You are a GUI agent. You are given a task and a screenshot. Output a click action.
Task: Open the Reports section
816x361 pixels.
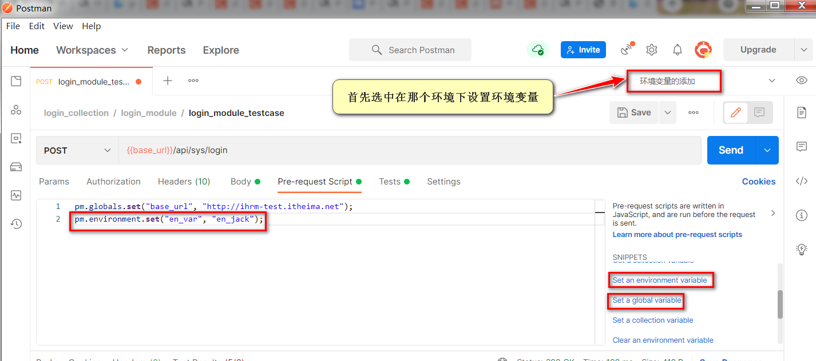click(x=167, y=50)
